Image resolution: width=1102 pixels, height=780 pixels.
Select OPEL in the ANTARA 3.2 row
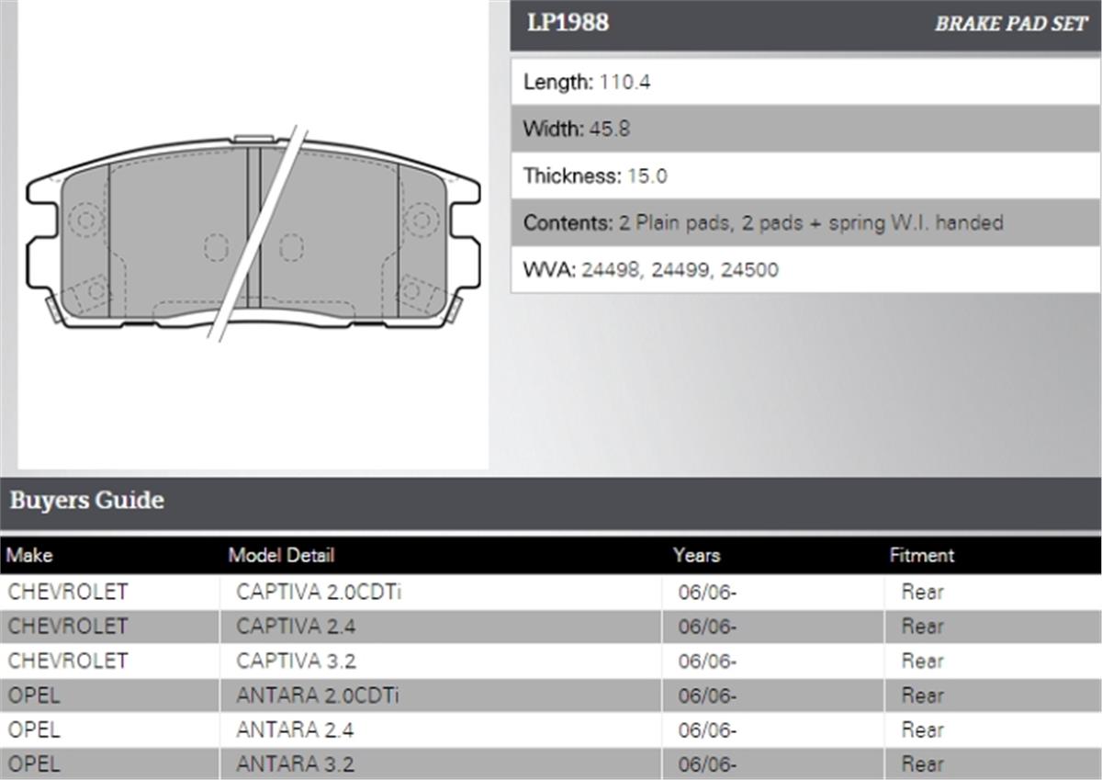[x=34, y=763]
